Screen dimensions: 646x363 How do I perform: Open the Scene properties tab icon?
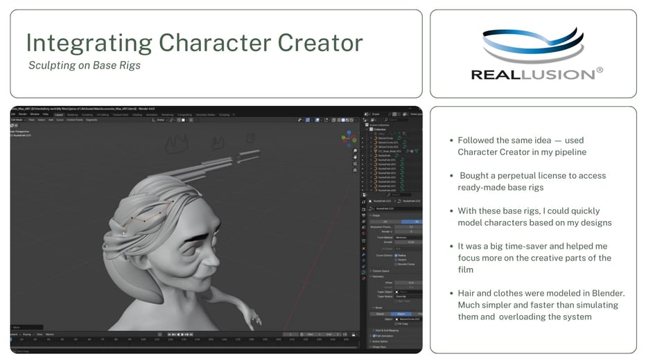click(x=363, y=227)
